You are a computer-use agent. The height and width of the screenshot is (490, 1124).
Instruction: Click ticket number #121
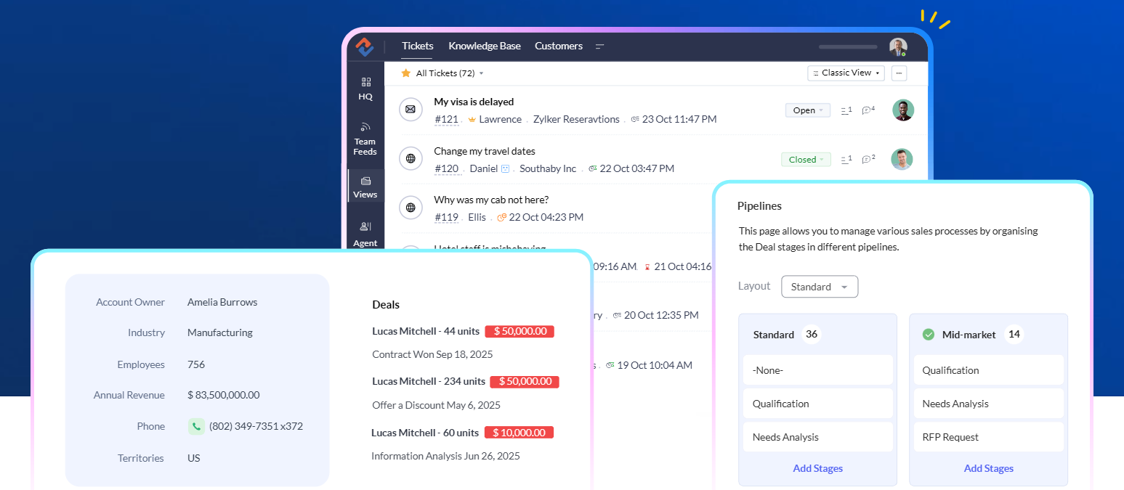pos(446,119)
